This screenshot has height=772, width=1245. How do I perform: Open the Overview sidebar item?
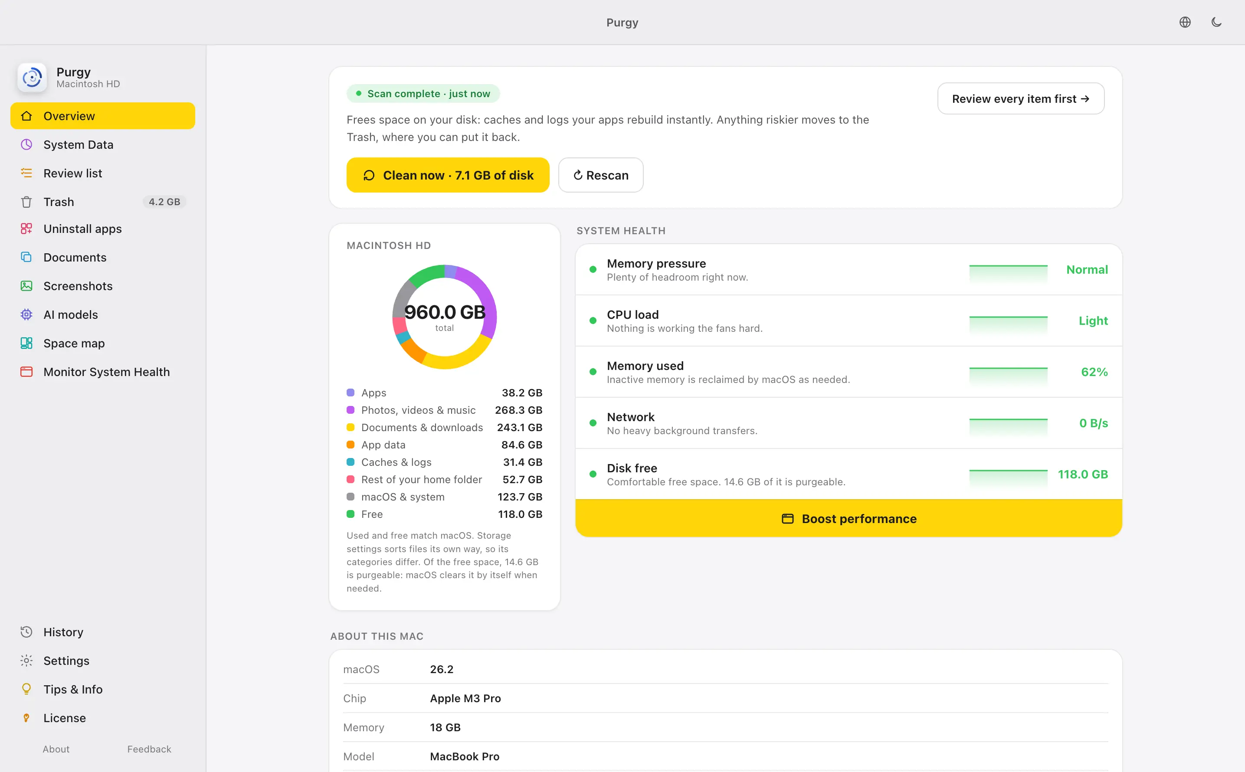point(103,116)
